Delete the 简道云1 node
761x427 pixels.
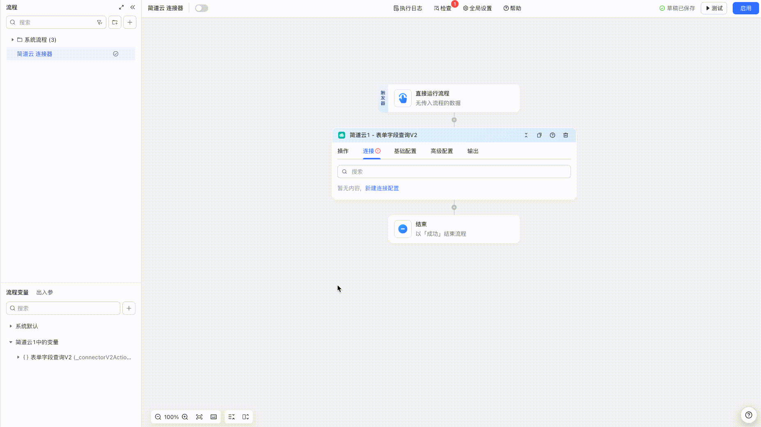566,135
